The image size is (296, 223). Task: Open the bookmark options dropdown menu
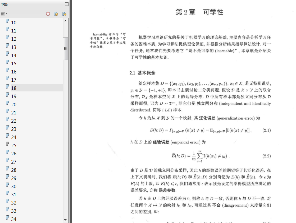pos(4,14)
